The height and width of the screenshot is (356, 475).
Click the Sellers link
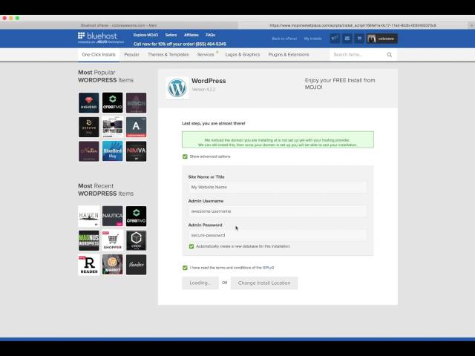171,35
